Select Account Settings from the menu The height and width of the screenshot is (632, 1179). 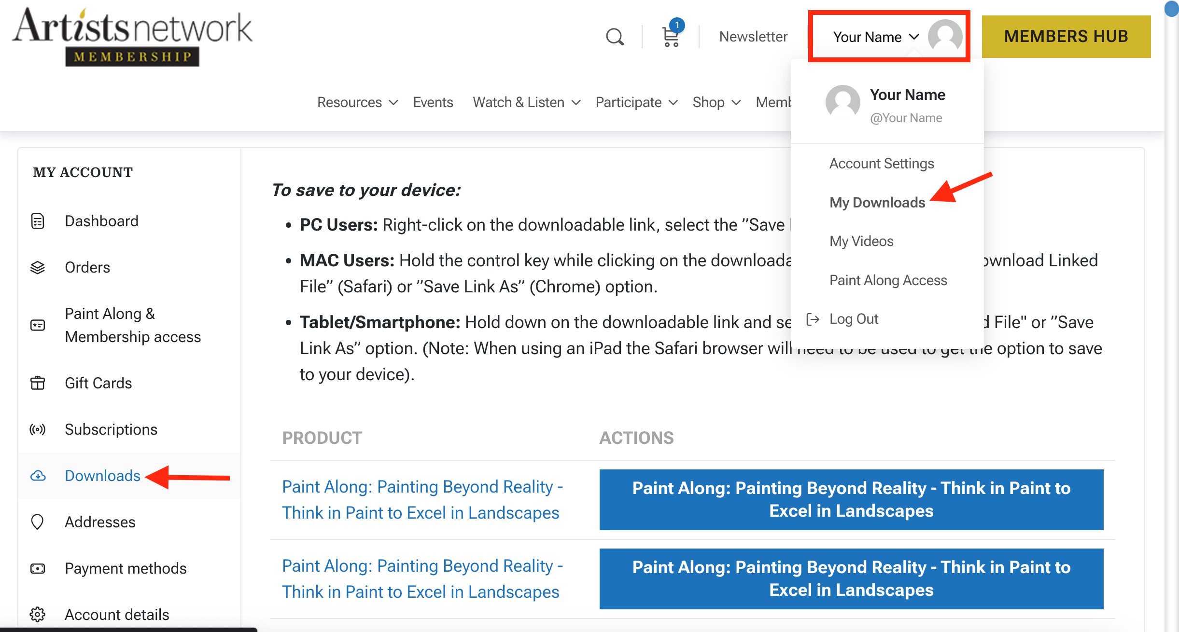[x=881, y=163]
